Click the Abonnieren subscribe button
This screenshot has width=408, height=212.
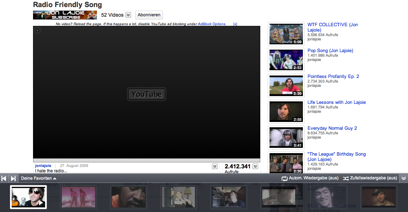coord(149,15)
